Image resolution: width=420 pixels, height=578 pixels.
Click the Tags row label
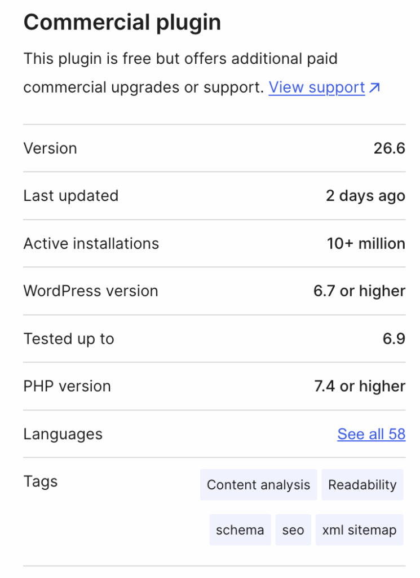click(41, 481)
